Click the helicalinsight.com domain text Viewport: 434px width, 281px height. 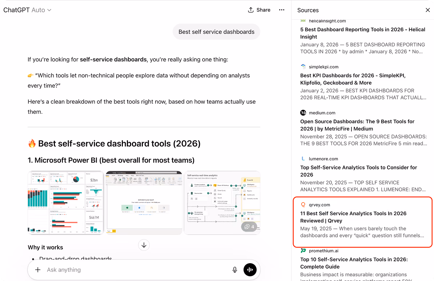[327, 21]
